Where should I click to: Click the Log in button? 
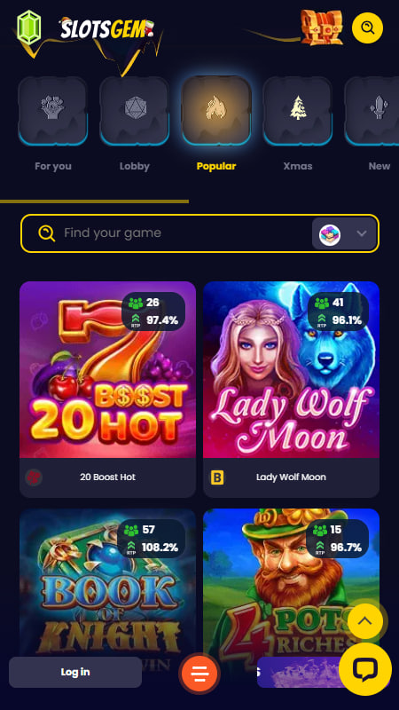pos(75,672)
